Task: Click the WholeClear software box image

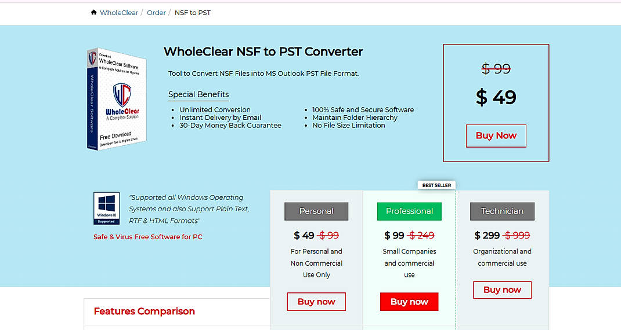Action: pyautogui.click(x=117, y=99)
